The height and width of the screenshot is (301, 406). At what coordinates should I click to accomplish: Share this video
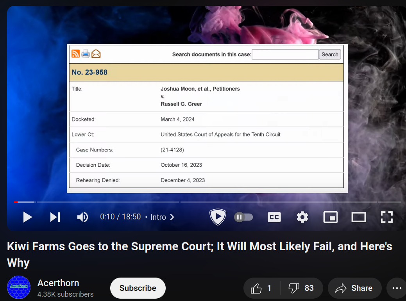[x=354, y=288]
